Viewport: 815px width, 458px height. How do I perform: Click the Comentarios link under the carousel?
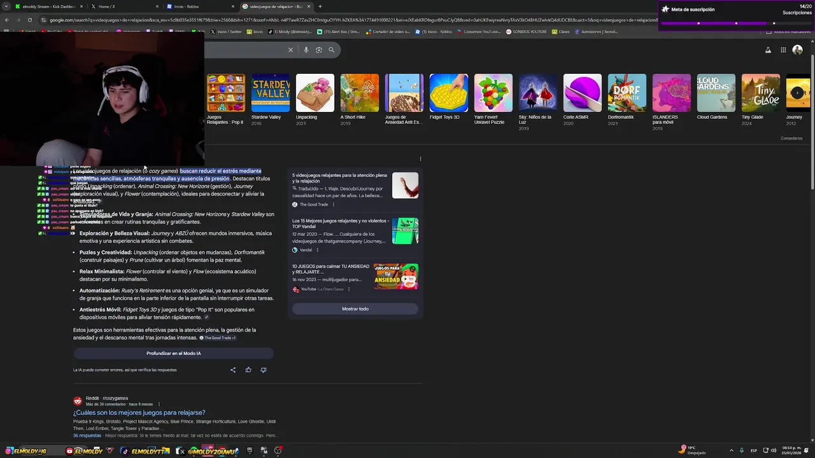coord(791,138)
